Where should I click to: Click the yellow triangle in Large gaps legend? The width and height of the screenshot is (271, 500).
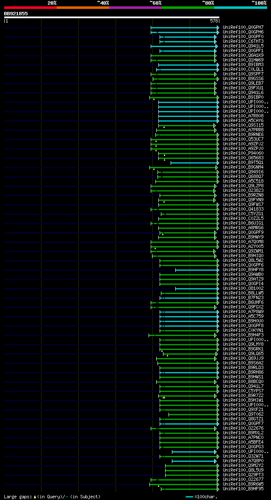click(x=35, y=497)
